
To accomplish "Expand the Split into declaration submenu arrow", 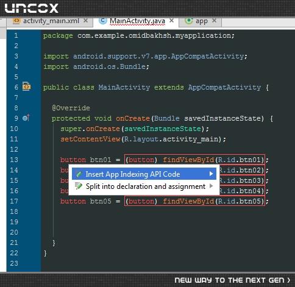I will pos(211,186).
